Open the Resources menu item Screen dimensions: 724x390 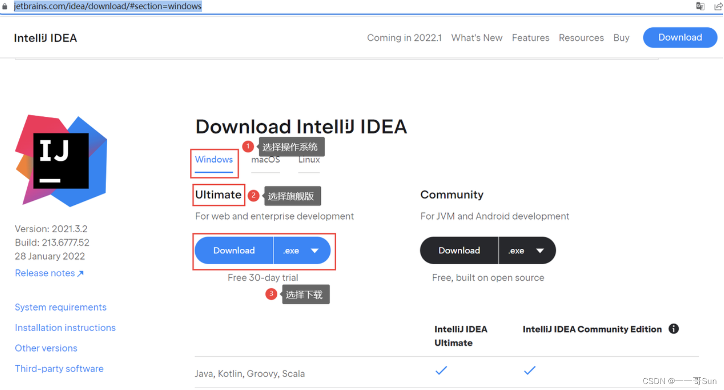[581, 38]
